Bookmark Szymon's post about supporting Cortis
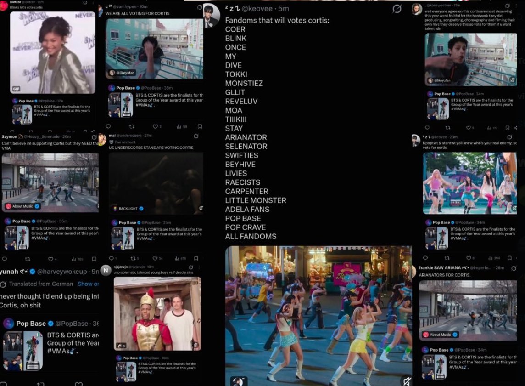Viewport: 525px width, 386px height. [95, 259]
